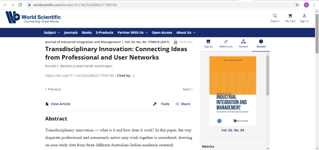Expand the Subject dropdown menu
Image resolution: width=319 pixels, height=150 pixels.
[x=52, y=33]
